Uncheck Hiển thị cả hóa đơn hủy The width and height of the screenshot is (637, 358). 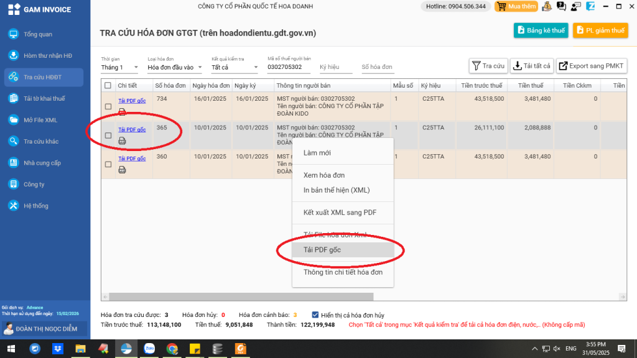point(315,315)
